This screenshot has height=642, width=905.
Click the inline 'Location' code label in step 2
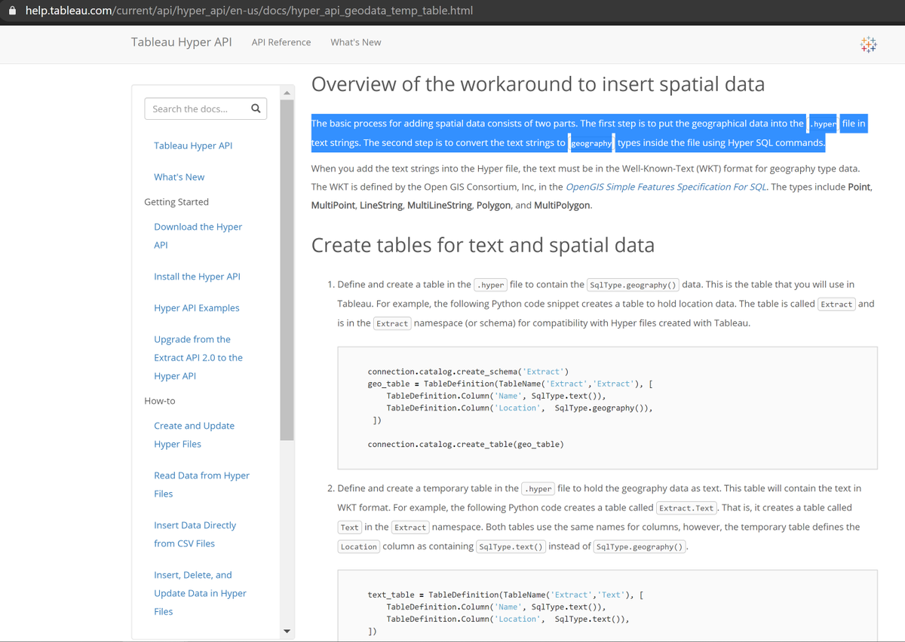(x=358, y=547)
